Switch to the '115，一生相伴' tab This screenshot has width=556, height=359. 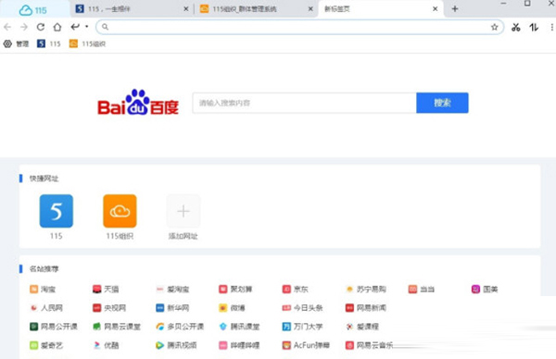pyautogui.click(x=132, y=9)
